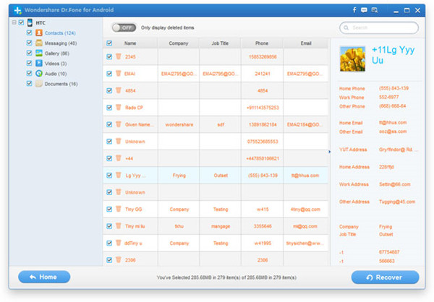Click trash icon beside Rado CP
This screenshot has height=302, width=434.
pos(118,108)
